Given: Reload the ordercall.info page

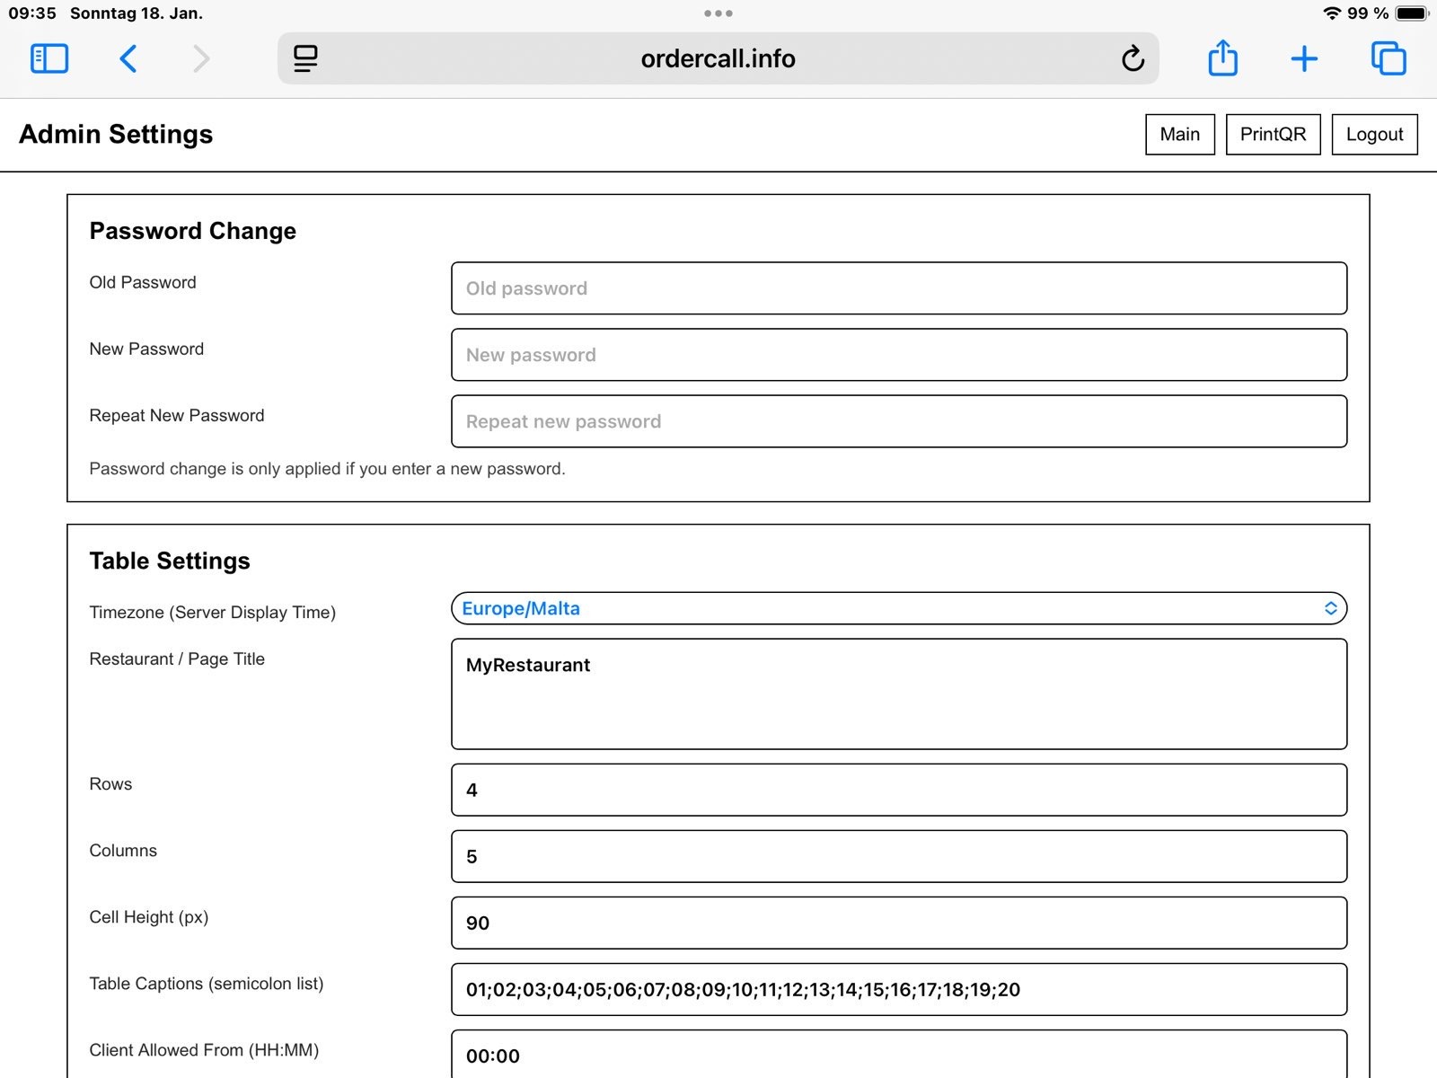Looking at the screenshot, I should tap(1133, 58).
